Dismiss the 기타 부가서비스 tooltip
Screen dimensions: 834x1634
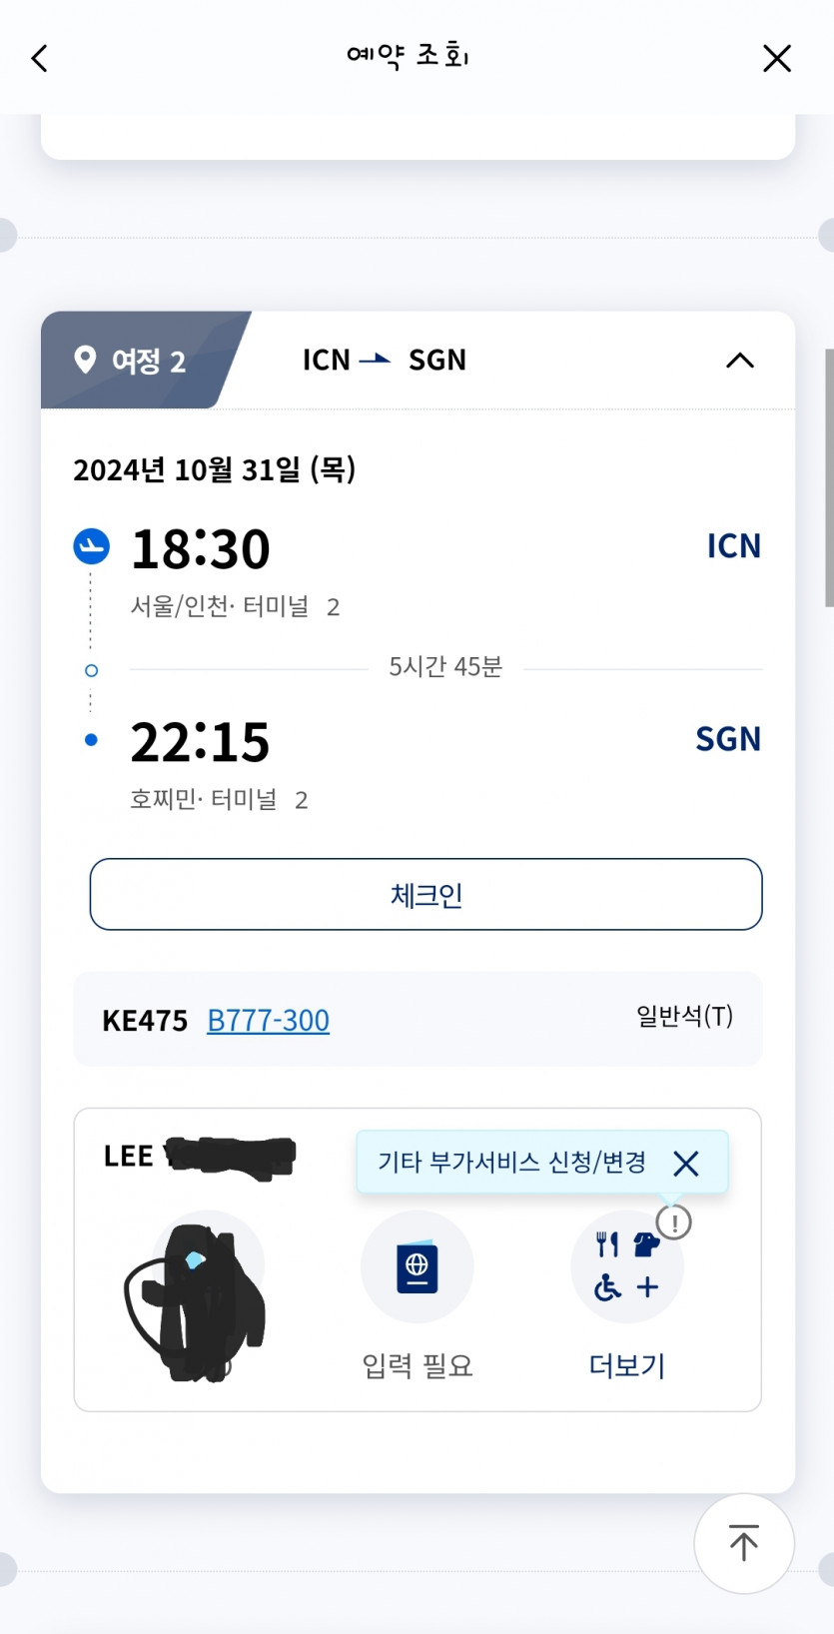click(686, 1163)
